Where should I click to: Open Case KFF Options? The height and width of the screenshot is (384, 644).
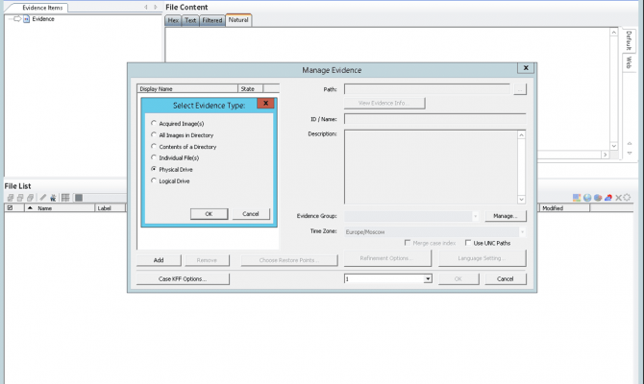(183, 279)
